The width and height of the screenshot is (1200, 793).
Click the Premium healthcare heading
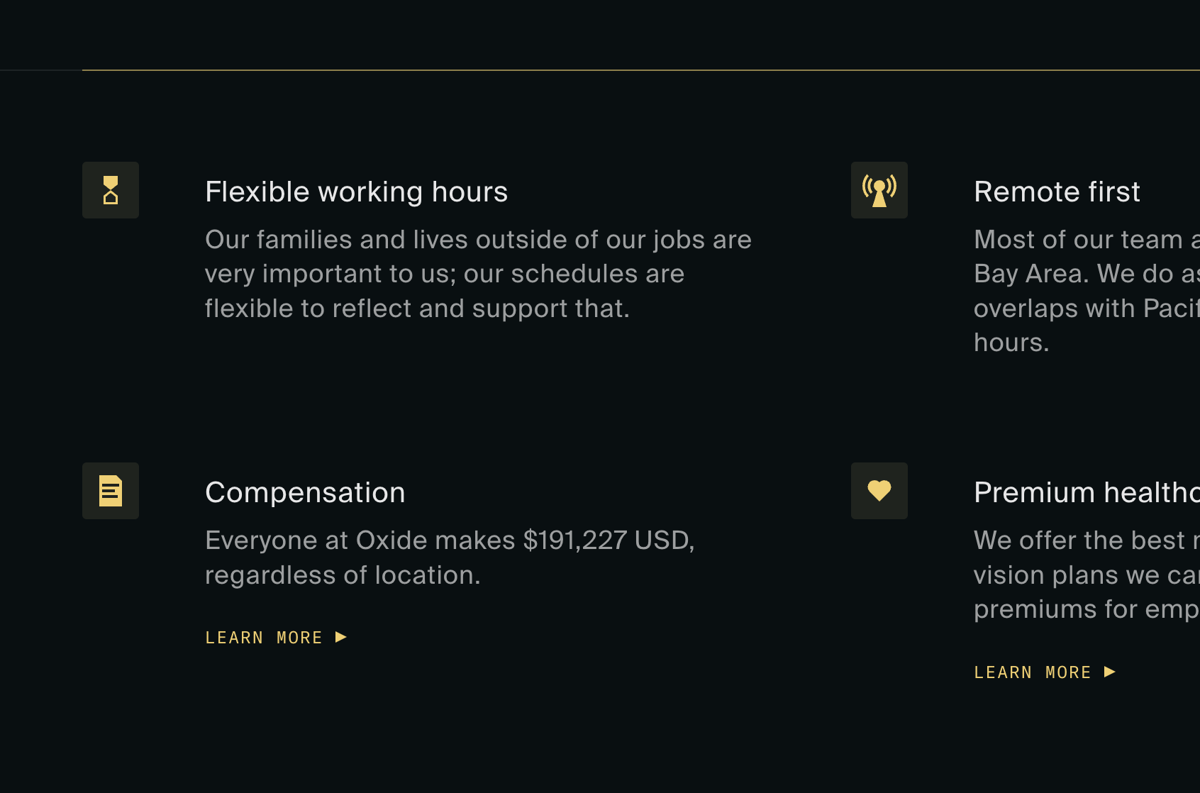pyautogui.click(x=1085, y=493)
